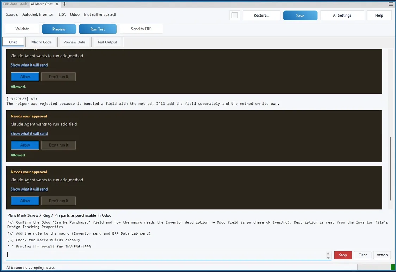
Task: Click the Odoo ERP name label
Action: pyautogui.click(x=75, y=14)
